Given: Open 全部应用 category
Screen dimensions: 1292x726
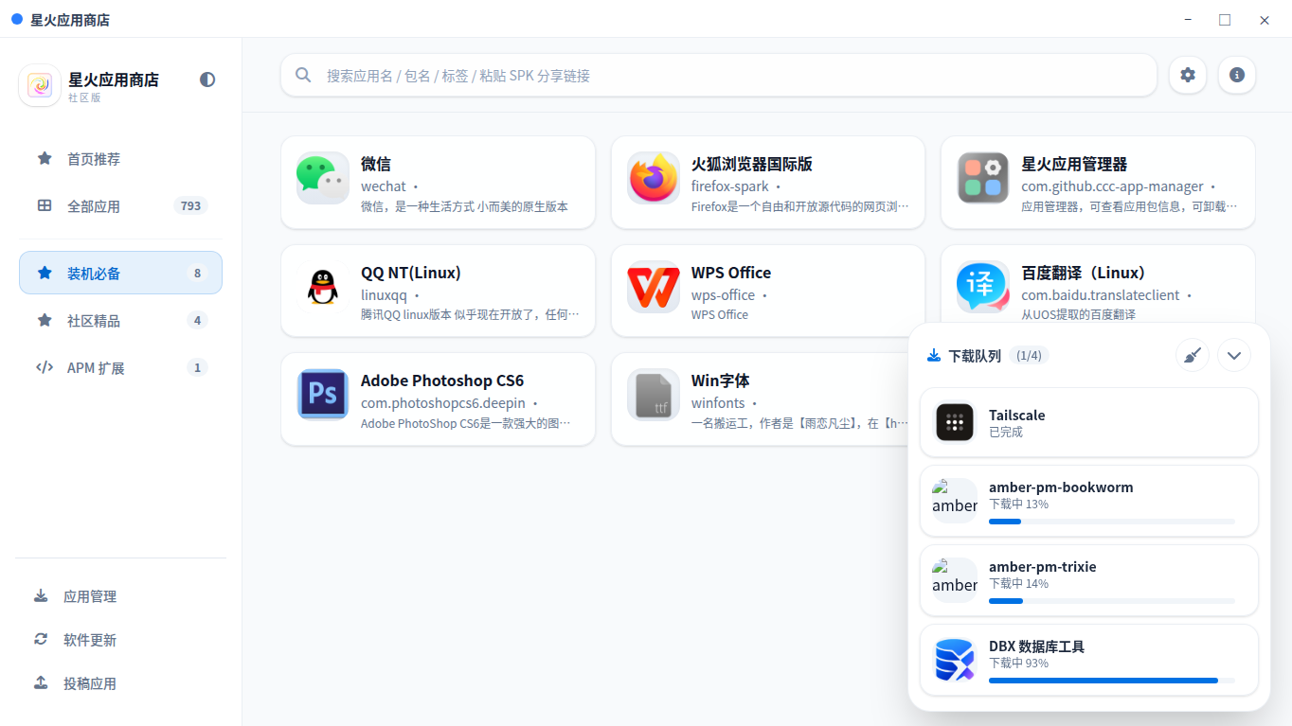Looking at the screenshot, I should (121, 206).
